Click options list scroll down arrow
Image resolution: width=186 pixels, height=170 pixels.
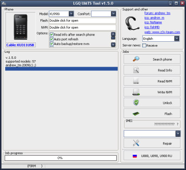(113, 44)
